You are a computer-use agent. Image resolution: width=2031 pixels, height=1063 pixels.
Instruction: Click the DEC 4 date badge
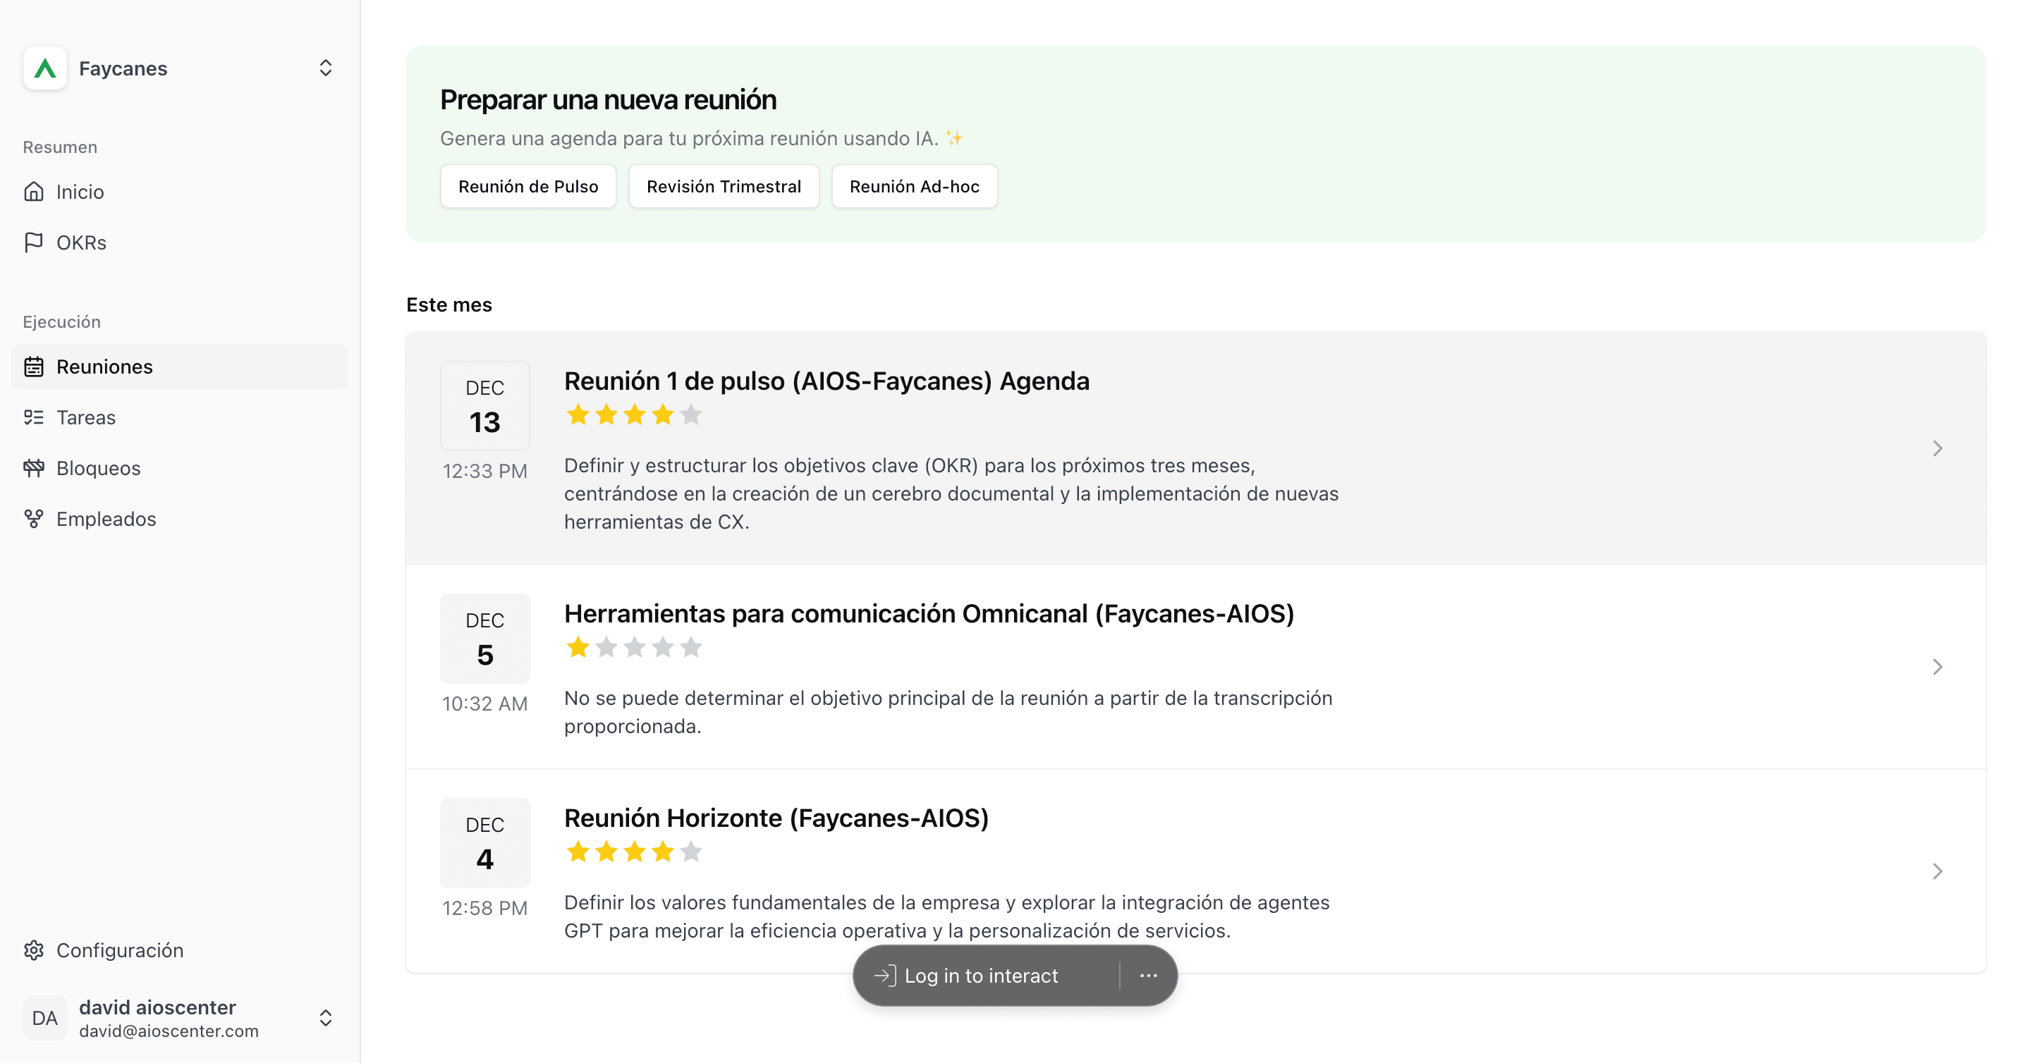pos(485,842)
